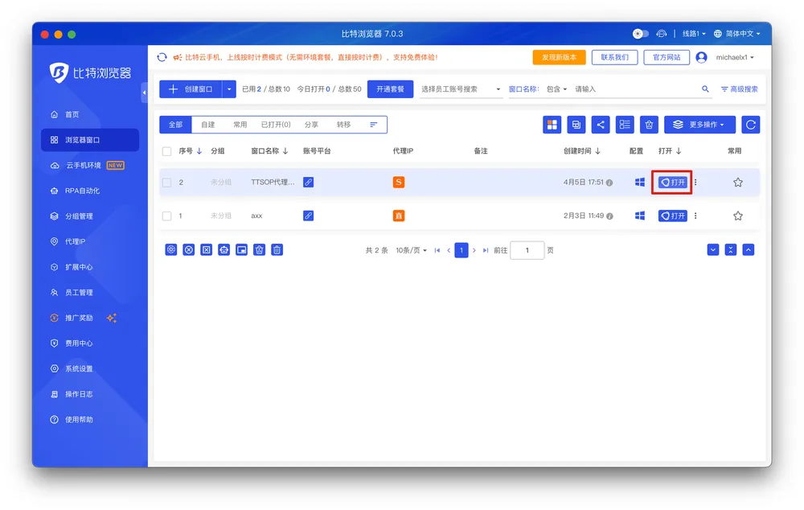Open 代理IP in the sidebar
The height and width of the screenshot is (510, 804).
click(75, 241)
